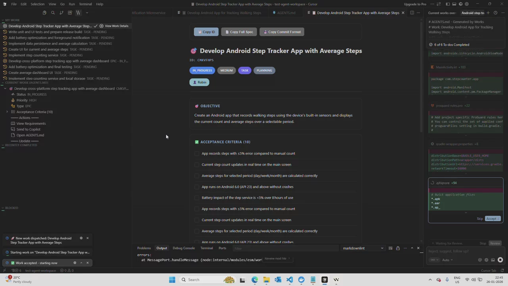Start a new chat with plus icon
This screenshot has height=286, width=508.
coord(489,13)
